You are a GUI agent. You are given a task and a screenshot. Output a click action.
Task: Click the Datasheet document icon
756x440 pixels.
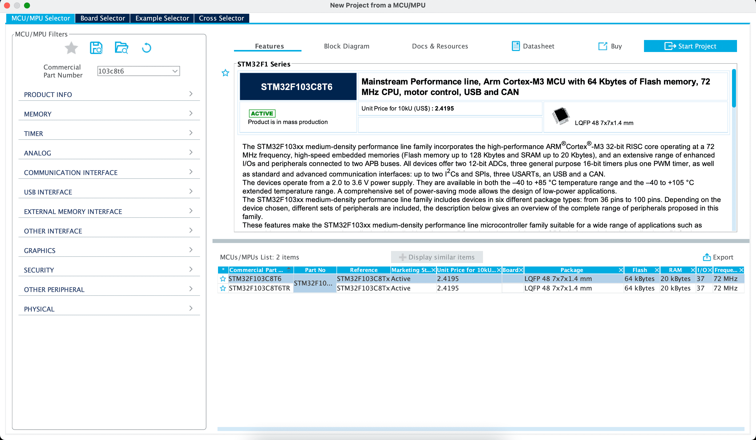pos(515,46)
